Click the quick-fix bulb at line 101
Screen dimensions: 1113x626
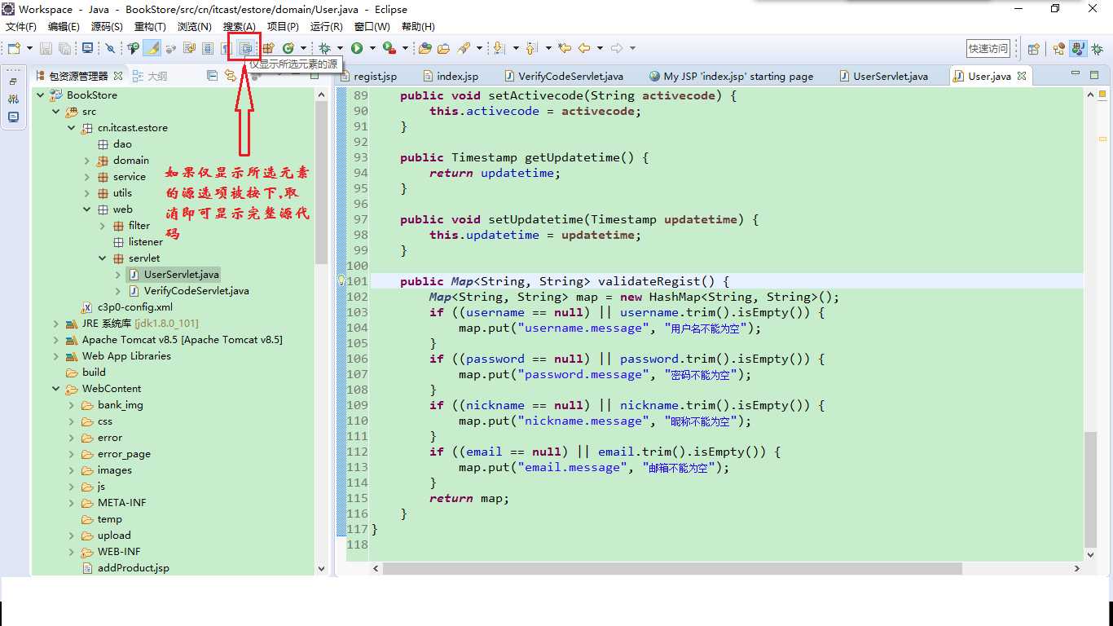(x=342, y=281)
